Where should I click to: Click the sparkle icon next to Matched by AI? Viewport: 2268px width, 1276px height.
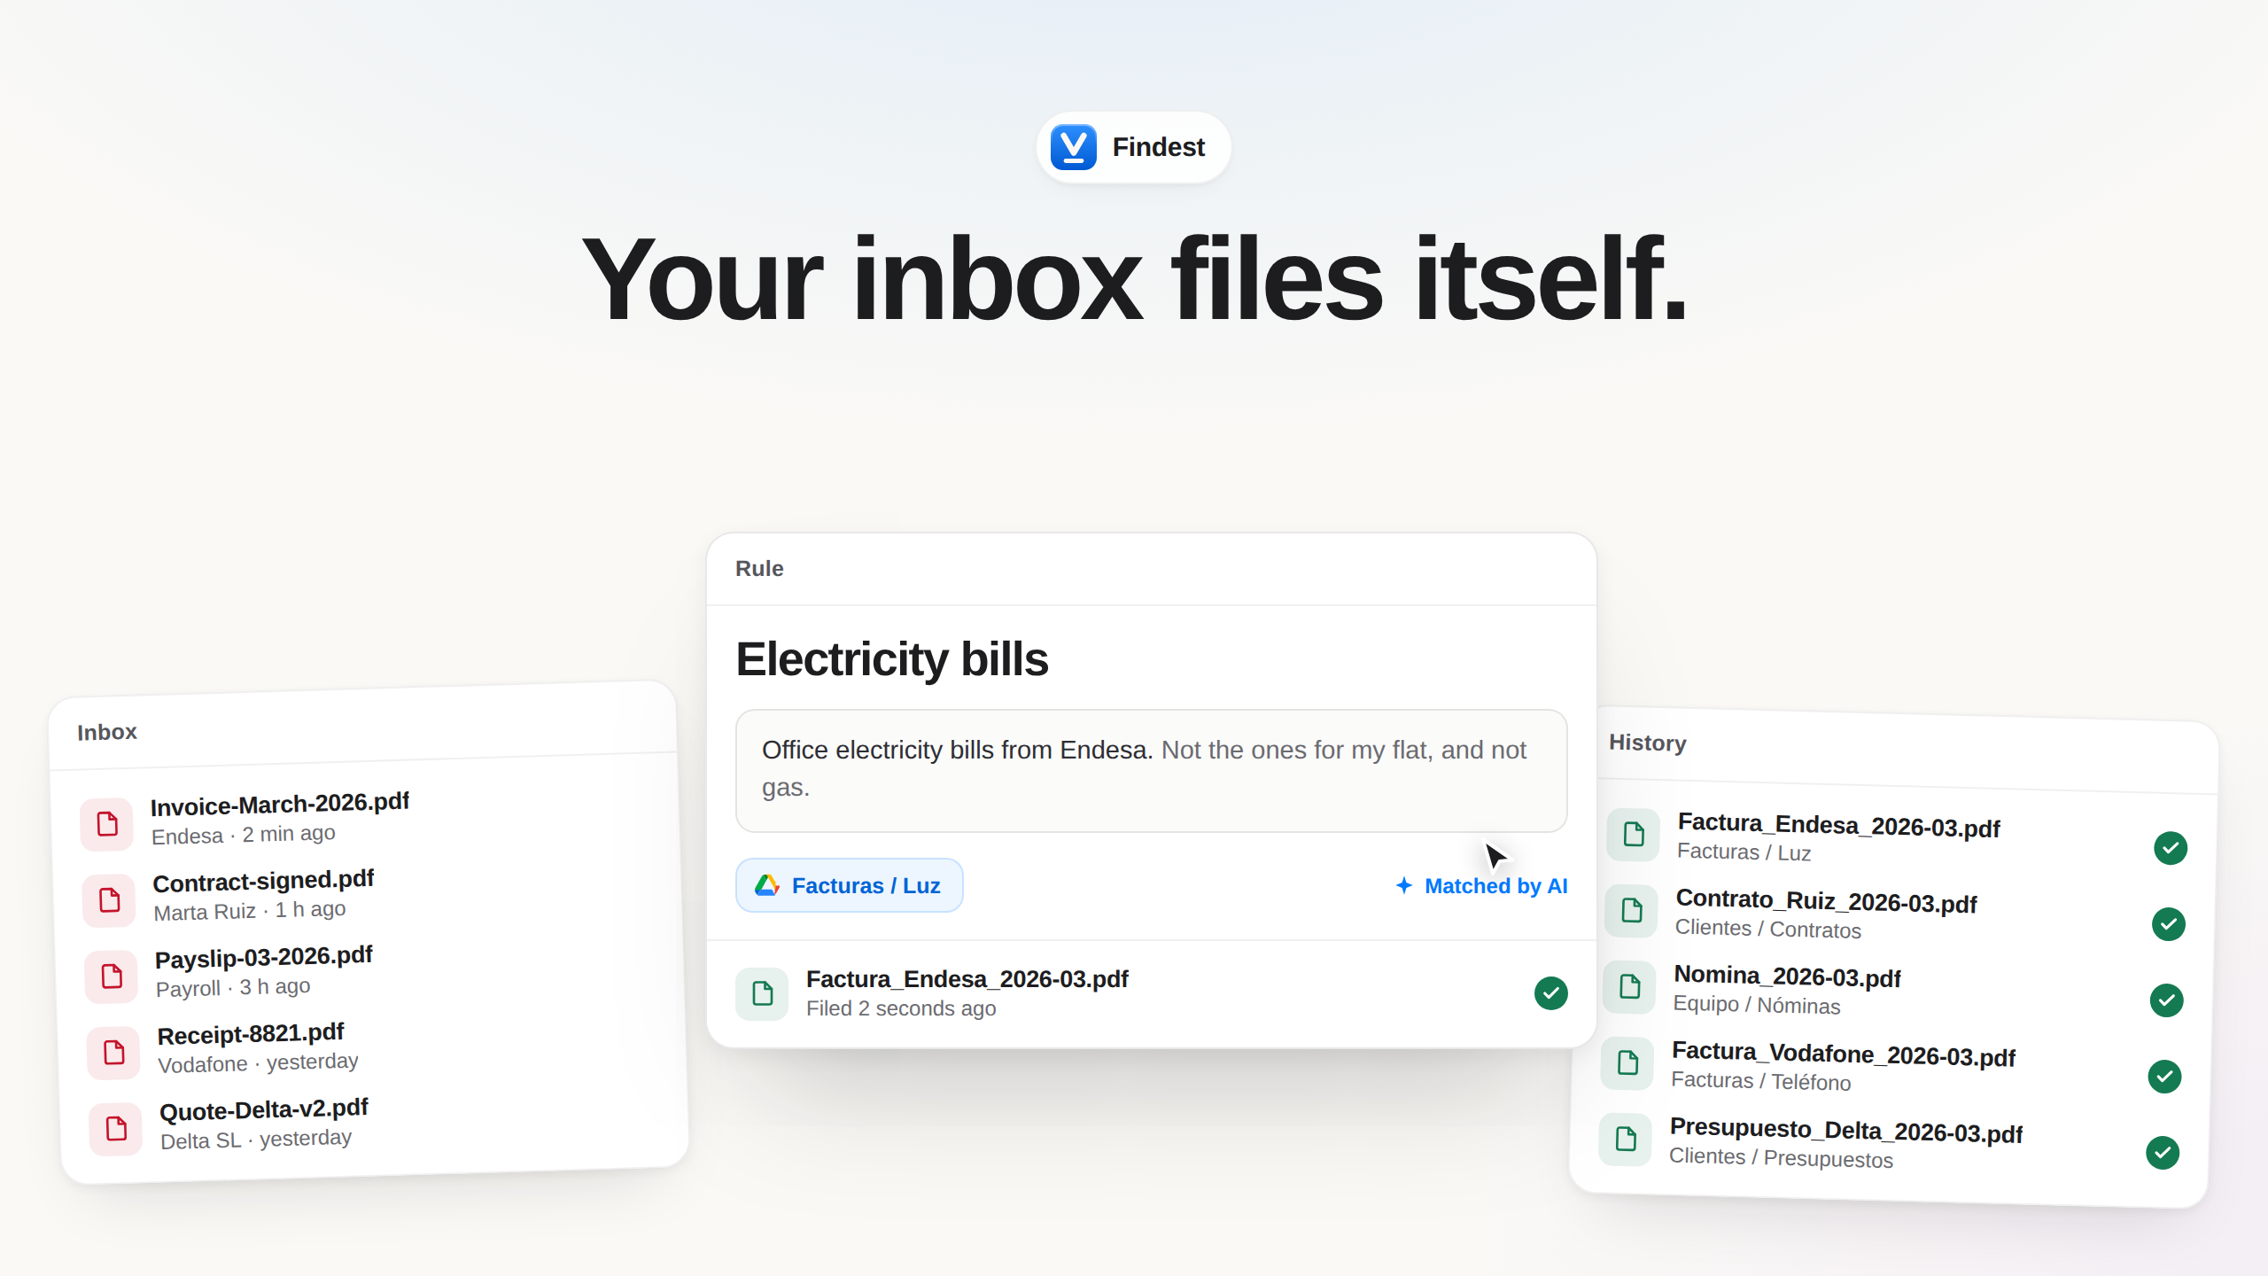1404,885
